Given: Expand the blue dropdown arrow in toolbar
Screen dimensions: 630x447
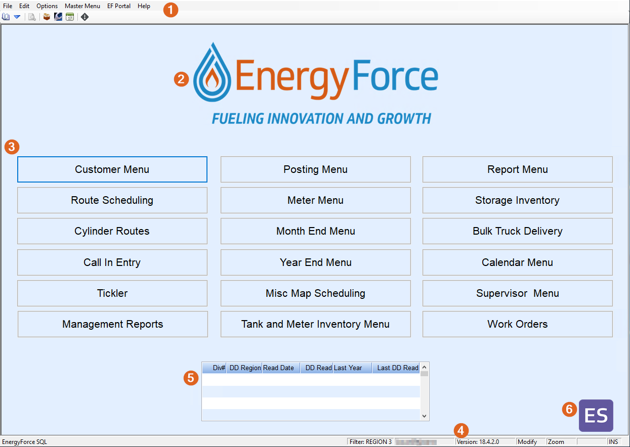Looking at the screenshot, I should (x=17, y=17).
